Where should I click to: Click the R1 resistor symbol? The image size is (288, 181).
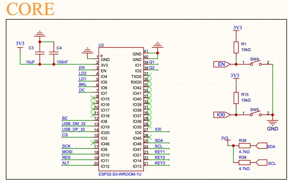(x=236, y=47)
